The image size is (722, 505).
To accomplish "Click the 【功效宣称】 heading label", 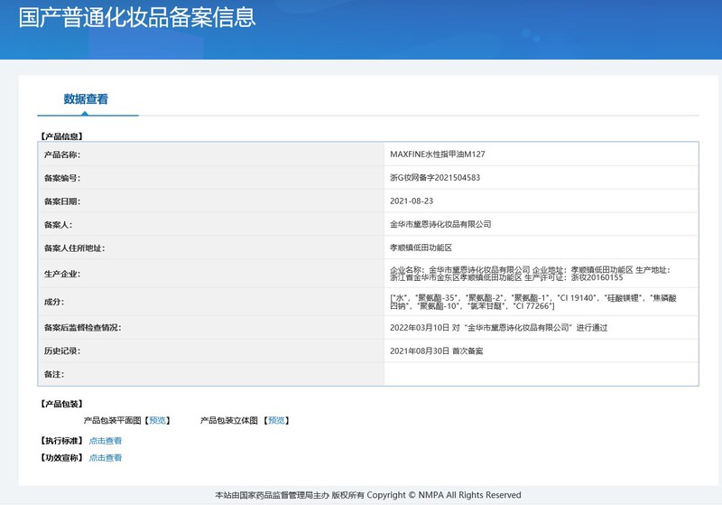I will click(x=61, y=457).
